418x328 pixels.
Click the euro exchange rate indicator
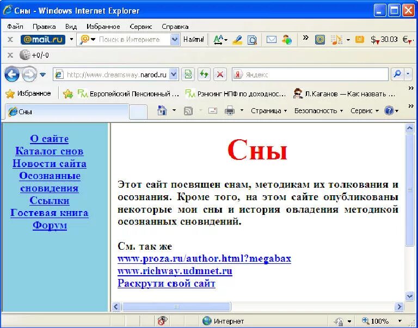[407, 40]
